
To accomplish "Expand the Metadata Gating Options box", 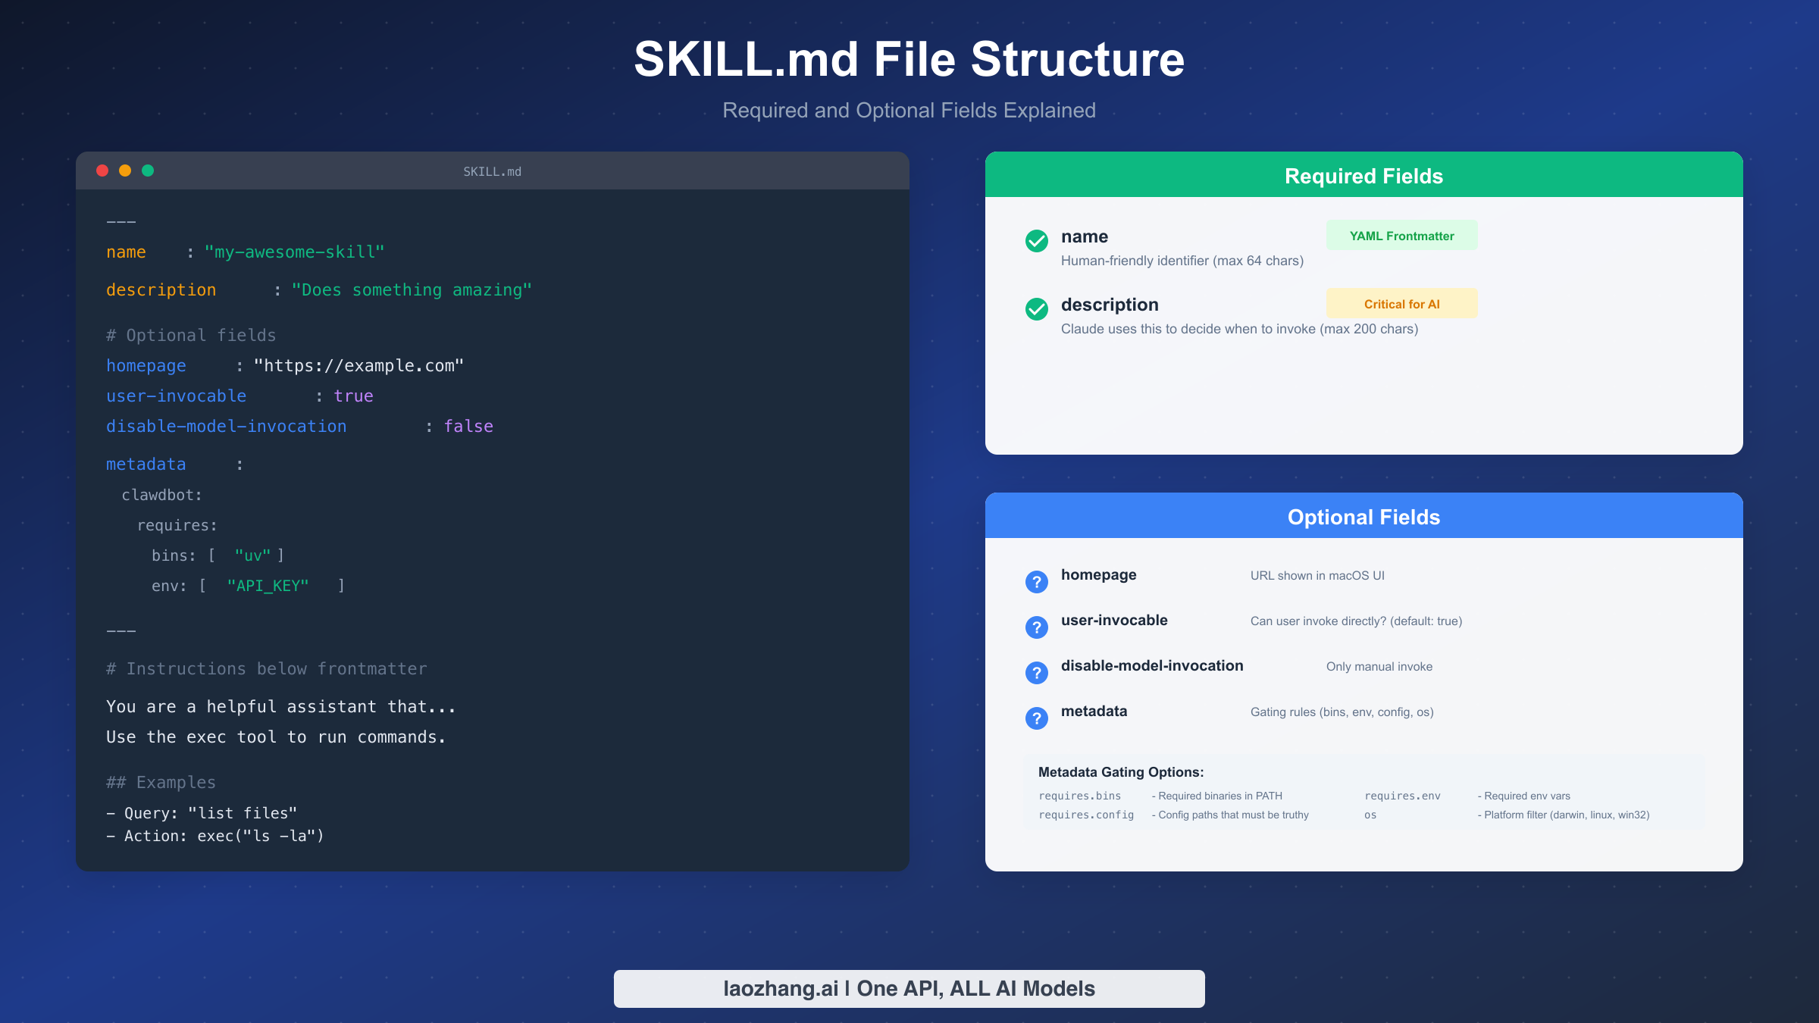I will (1121, 772).
